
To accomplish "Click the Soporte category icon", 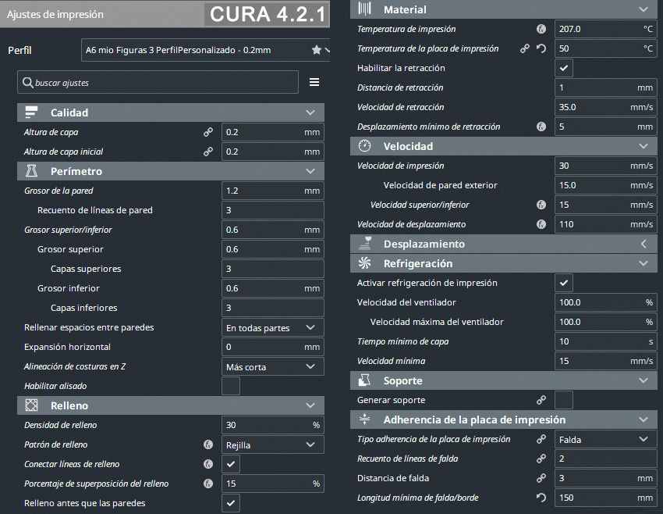I will click(364, 380).
